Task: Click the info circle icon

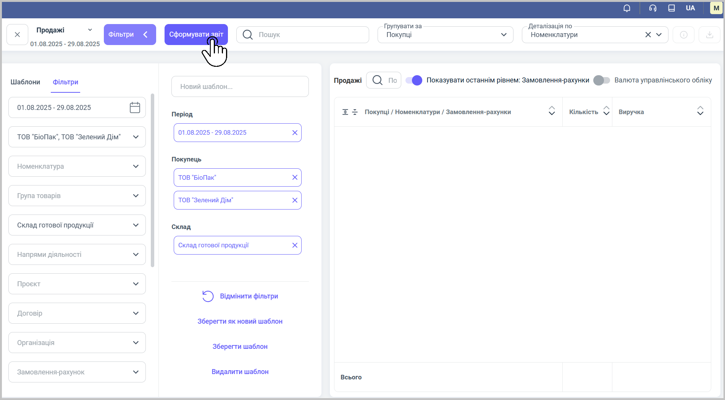Action: 683,35
